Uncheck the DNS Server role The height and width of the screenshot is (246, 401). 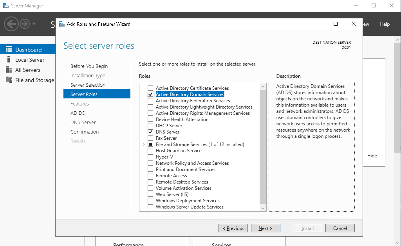[x=150, y=132]
